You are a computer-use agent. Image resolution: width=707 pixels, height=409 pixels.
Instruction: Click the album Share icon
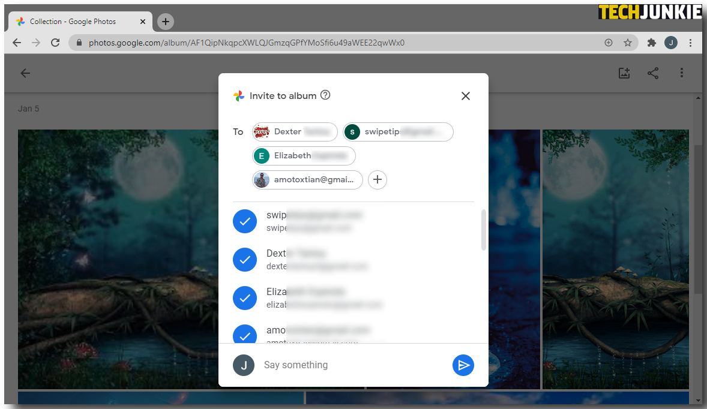[653, 73]
